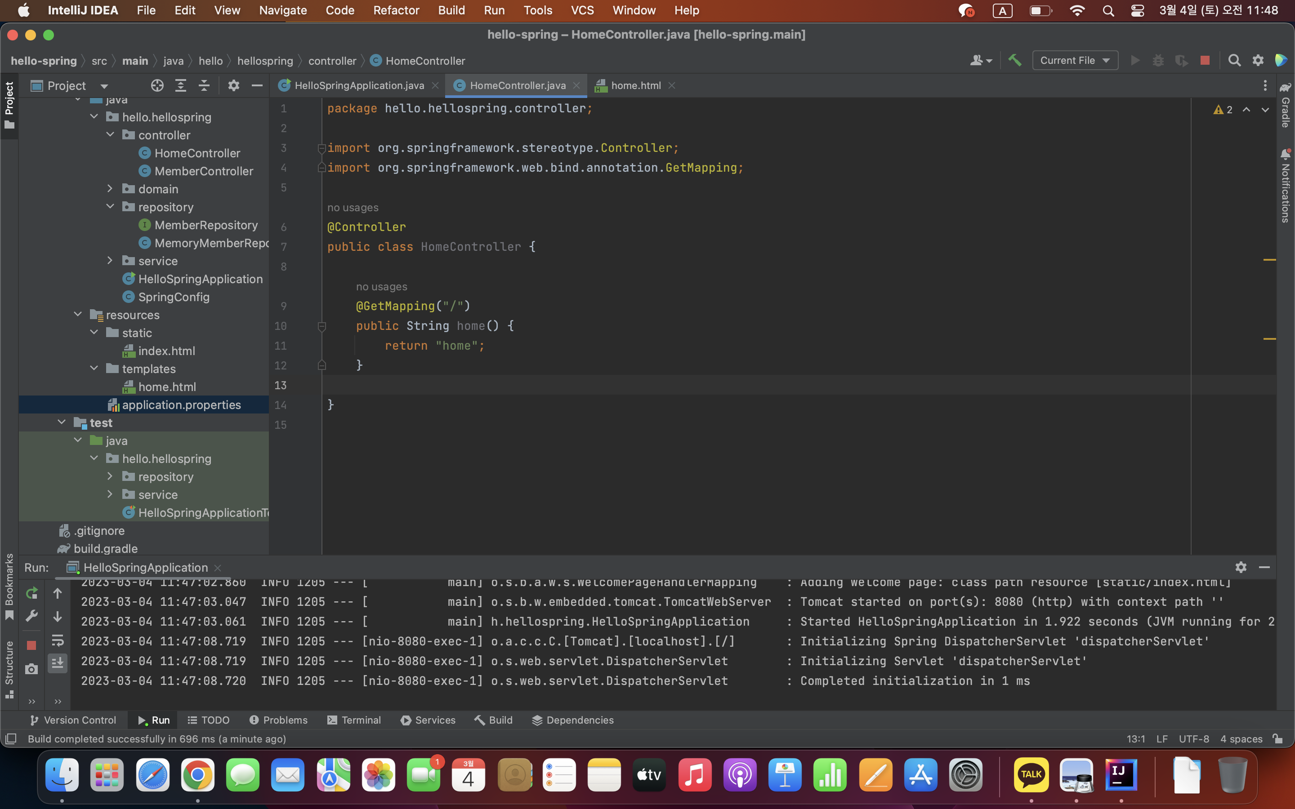This screenshot has width=1295, height=809.
Task: Expand the domain package
Action: [x=110, y=188]
